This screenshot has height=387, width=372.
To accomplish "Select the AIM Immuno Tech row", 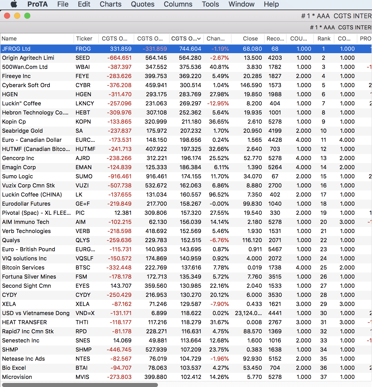I will click(186, 222).
